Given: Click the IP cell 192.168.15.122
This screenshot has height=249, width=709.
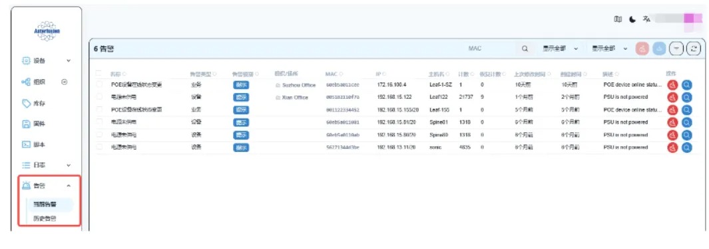Looking at the screenshot, I should pyautogui.click(x=394, y=97).
